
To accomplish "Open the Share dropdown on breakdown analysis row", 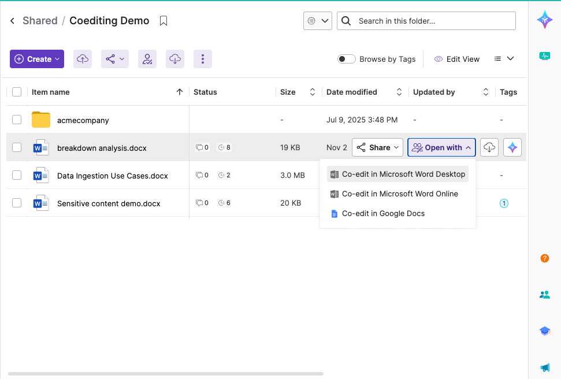I will tap(378, 147).
